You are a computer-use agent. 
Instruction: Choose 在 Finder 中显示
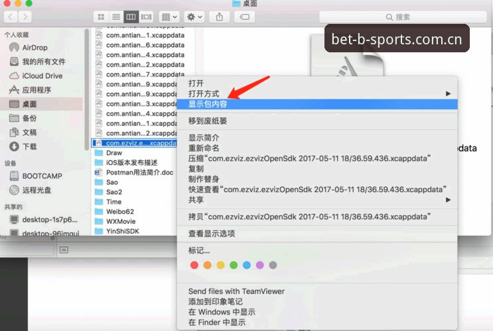coord(317,322)
